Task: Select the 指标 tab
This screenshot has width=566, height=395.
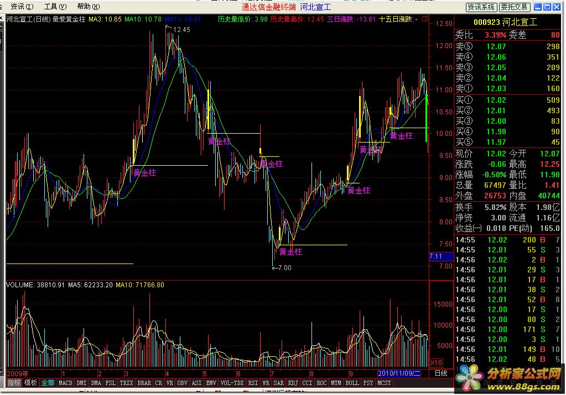Action: point(14,383)
